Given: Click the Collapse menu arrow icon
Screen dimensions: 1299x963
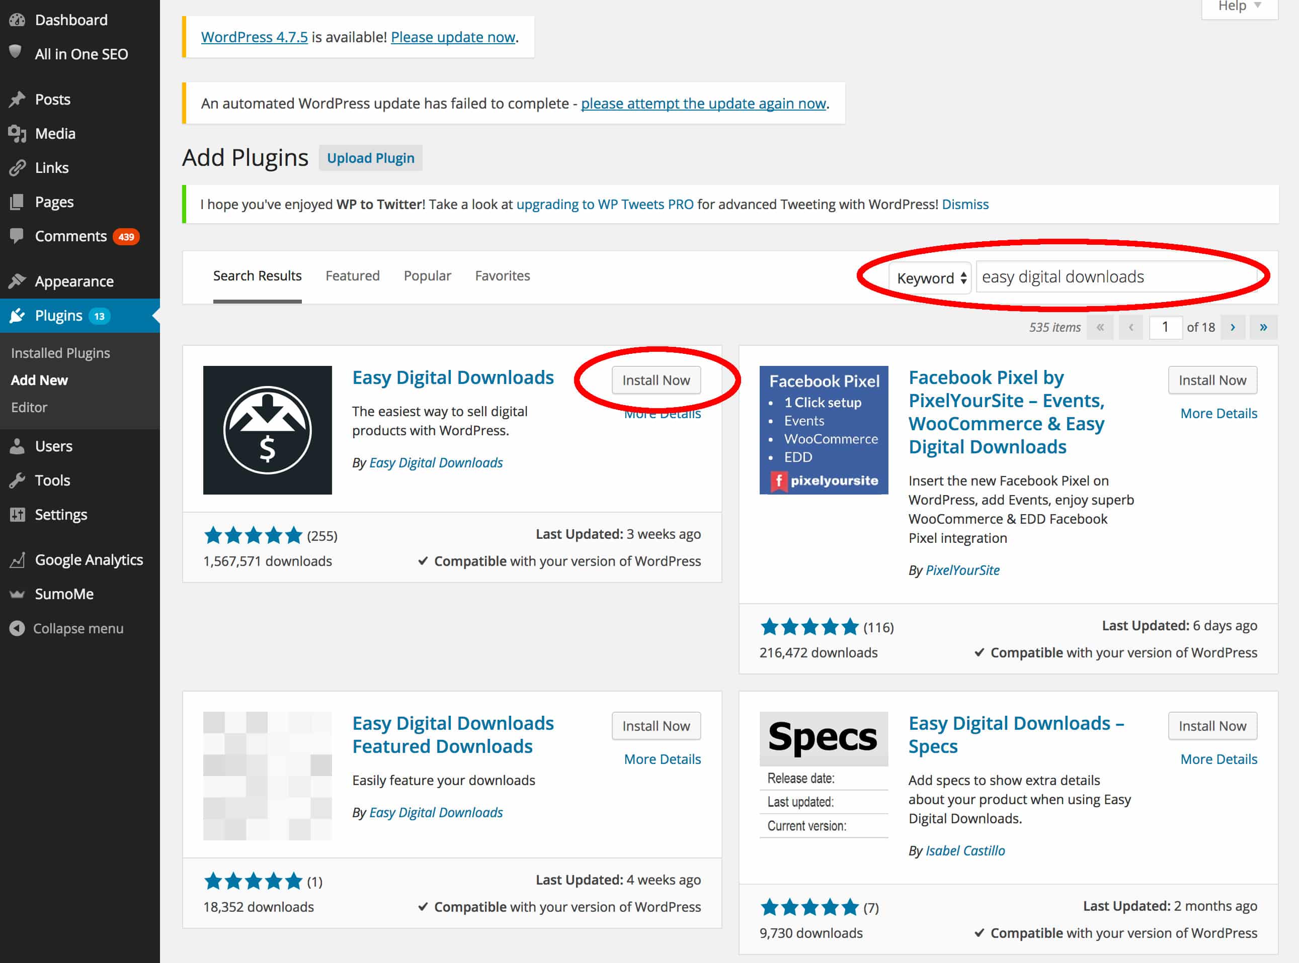Looking at the screenshot, I should tap(17, 628).
